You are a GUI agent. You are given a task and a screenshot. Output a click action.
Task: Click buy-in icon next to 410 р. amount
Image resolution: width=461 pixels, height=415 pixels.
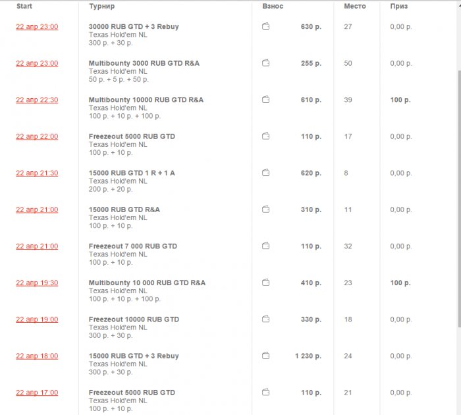coord(265,283)
